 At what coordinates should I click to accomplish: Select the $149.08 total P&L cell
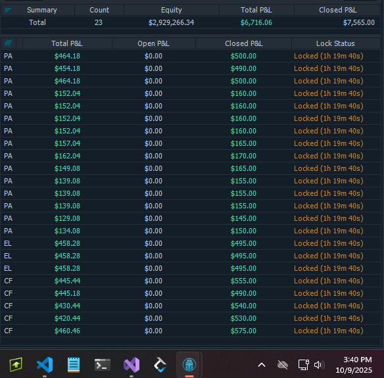[67, 168]
